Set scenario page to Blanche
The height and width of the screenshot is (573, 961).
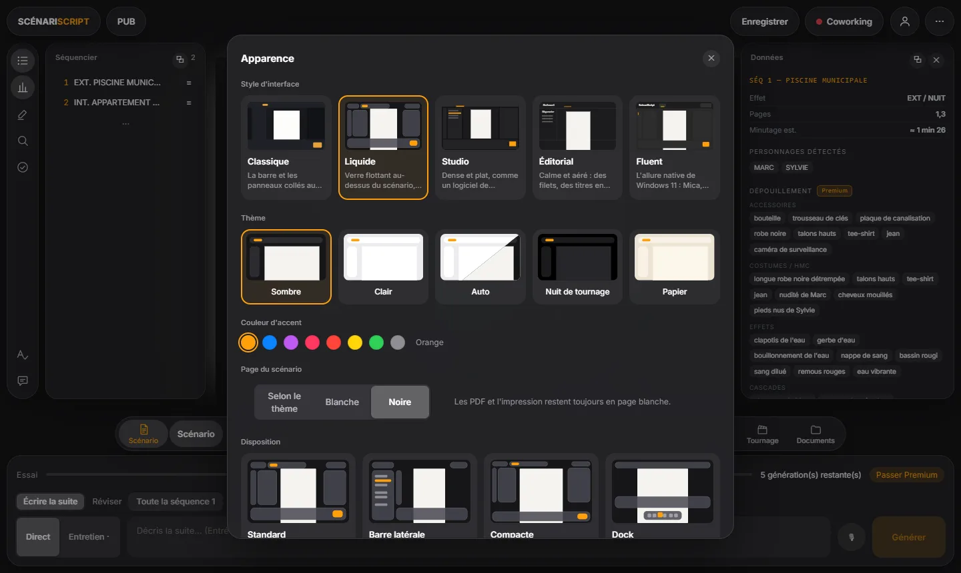342,402
